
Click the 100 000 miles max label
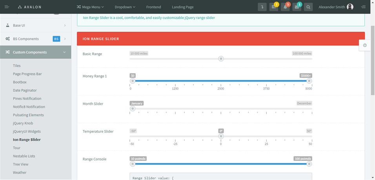[302, 54]
